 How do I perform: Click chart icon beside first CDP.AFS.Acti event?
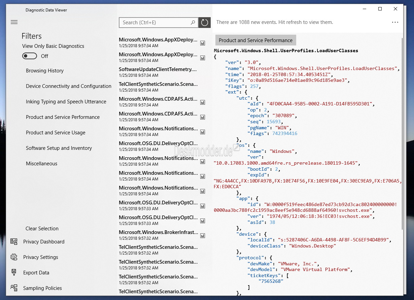point(203,102)
